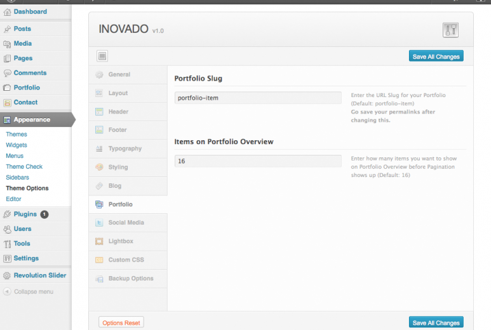The image size is (491, 330).
Task: Click the Pages icon in sidebar
Action: (x=7, y=58)
